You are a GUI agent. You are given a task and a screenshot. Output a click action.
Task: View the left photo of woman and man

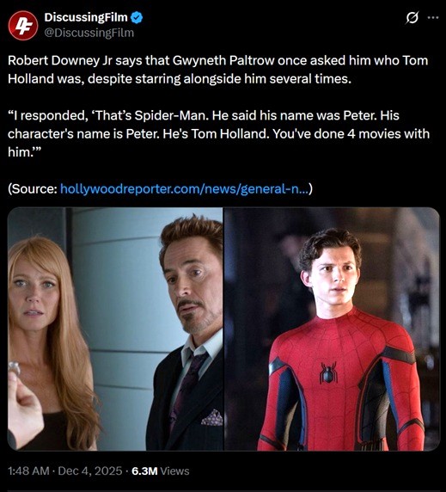115,329
